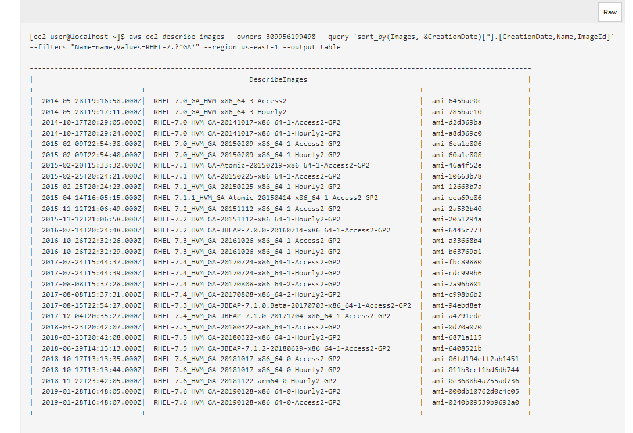Select AMI ID ami-c998b6b2
Image resolution: width=633 pixels, height=433 pixels.
456,294
